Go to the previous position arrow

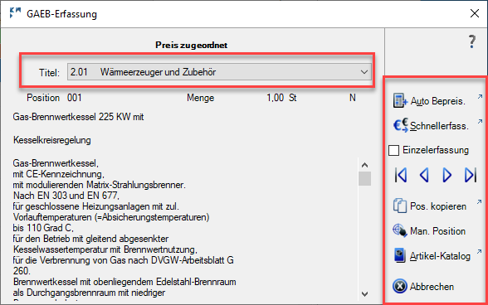[x=424, y=175]
